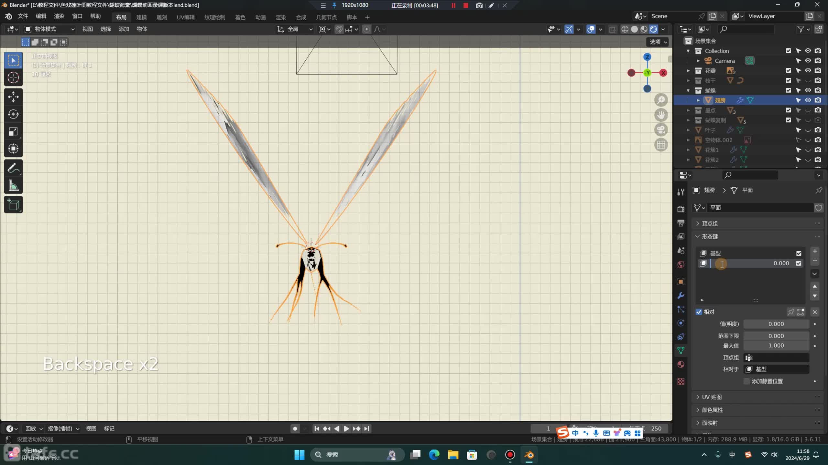Activate the Transform tool

[x=13, y=149]
